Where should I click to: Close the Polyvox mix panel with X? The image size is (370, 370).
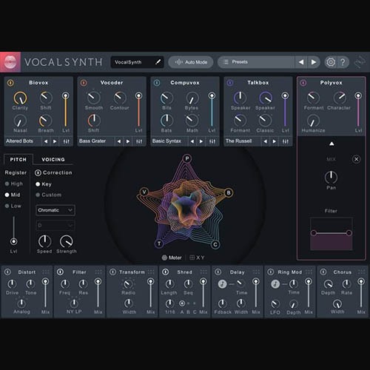(x=356, y=159)
